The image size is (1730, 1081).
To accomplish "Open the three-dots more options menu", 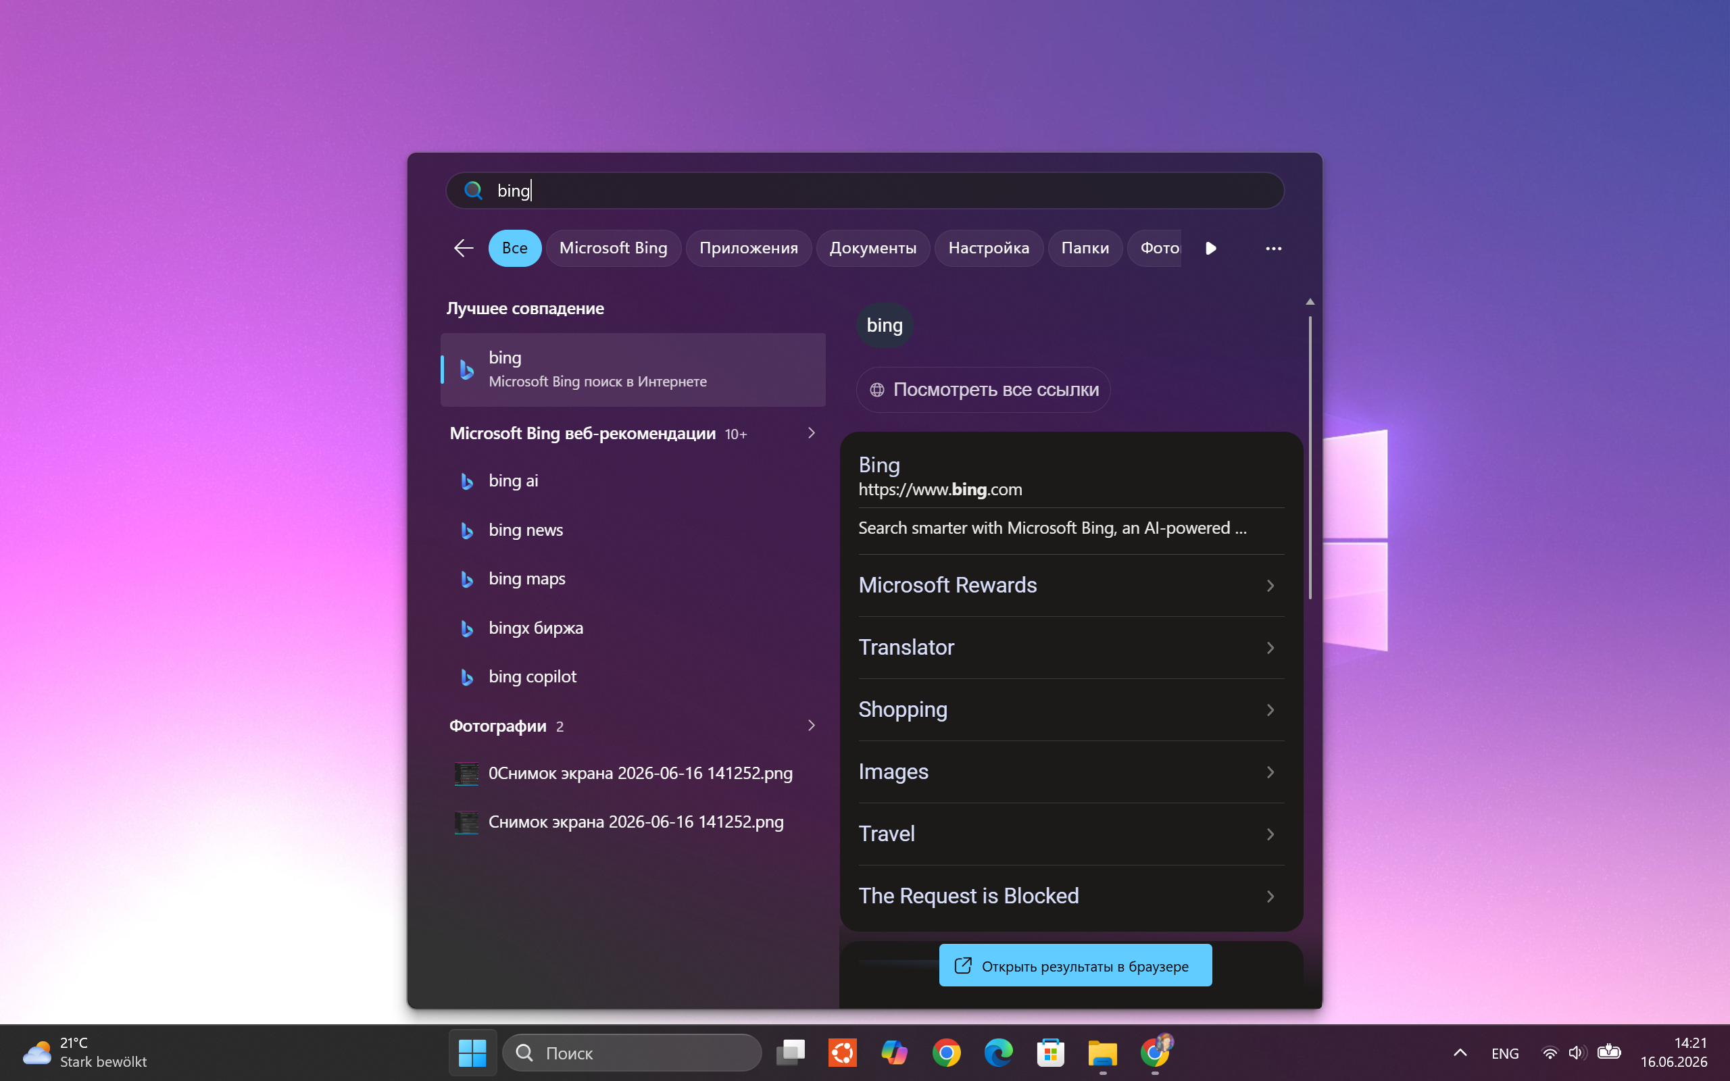I will [x=1273, y=248].
